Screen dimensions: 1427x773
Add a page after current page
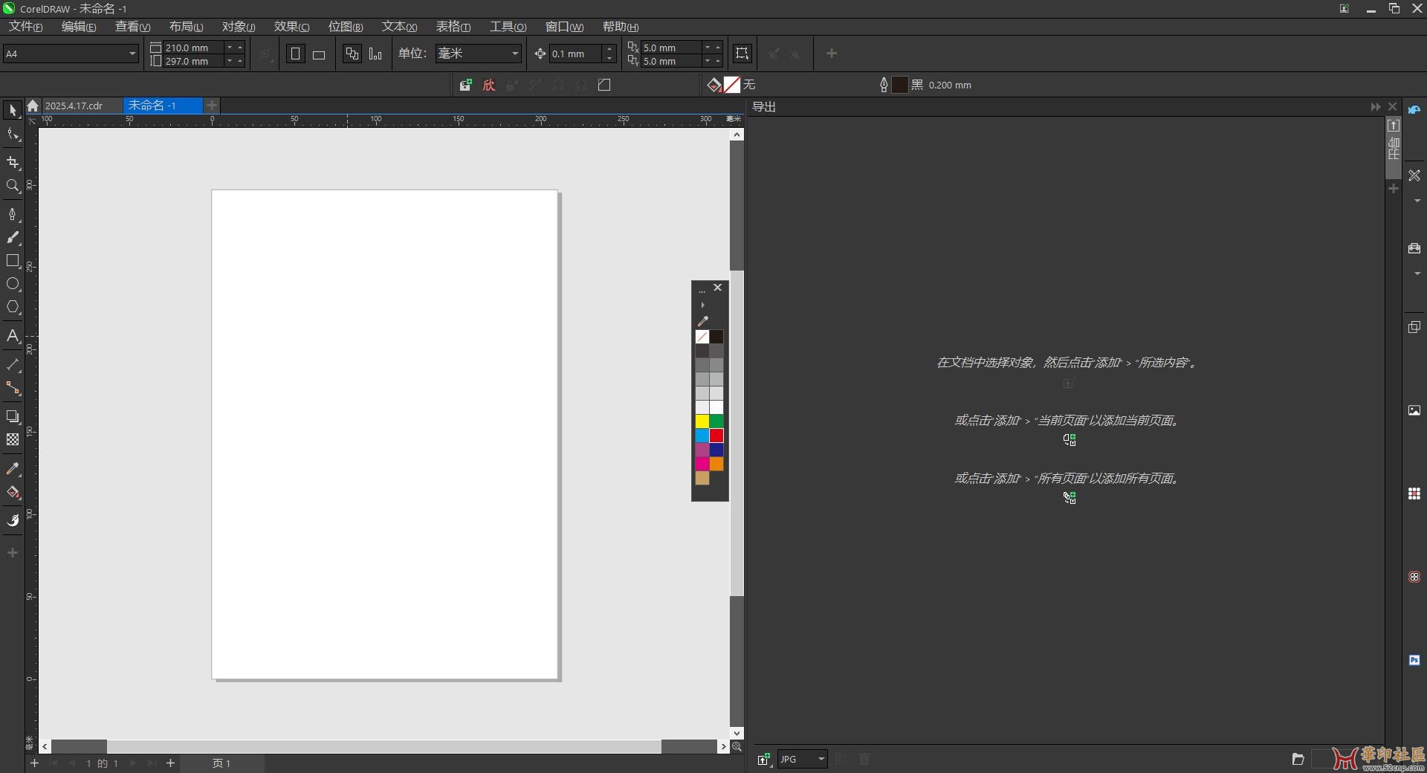[x=170, y=763]
